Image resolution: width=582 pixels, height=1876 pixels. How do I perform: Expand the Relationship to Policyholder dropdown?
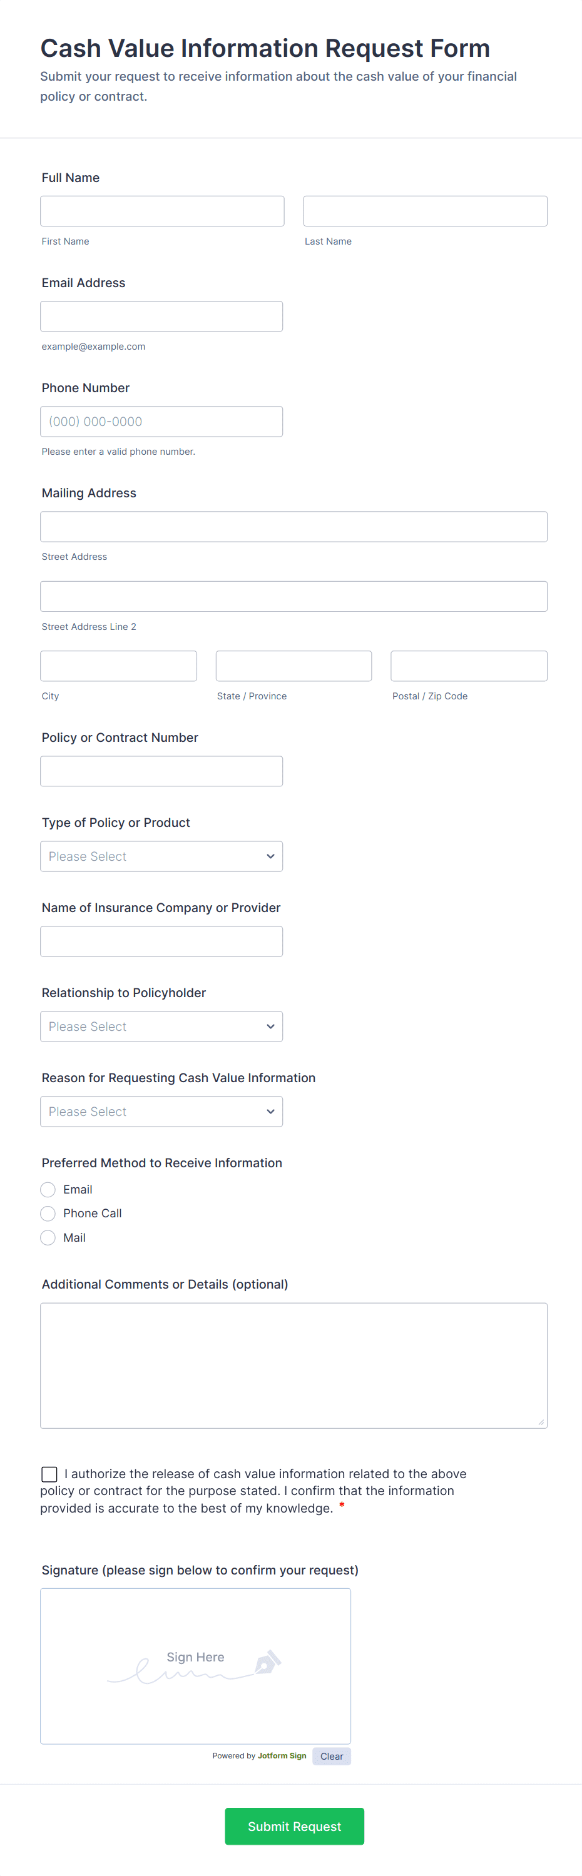(161, 1026)
